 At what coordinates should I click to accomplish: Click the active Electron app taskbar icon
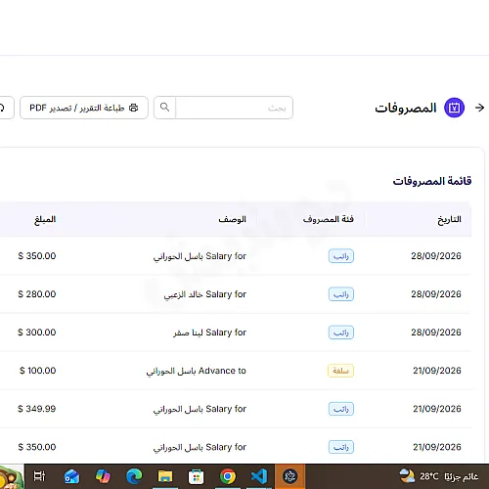tap(289, 476)
